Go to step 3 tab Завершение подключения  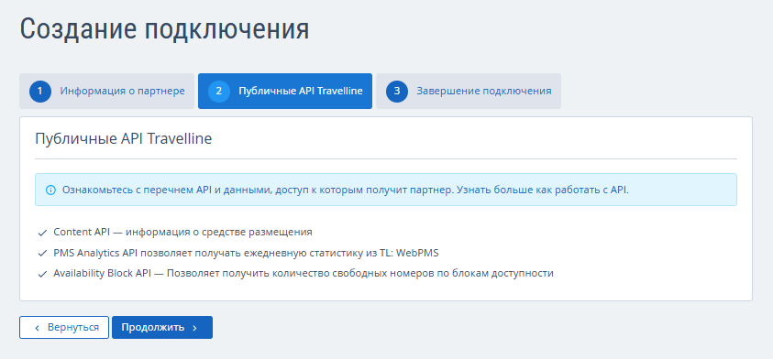coord(469,91)
